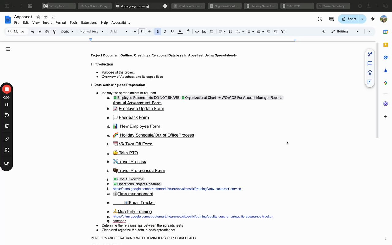
Task: Open the Accessibility menu
Action: point(121,23)
